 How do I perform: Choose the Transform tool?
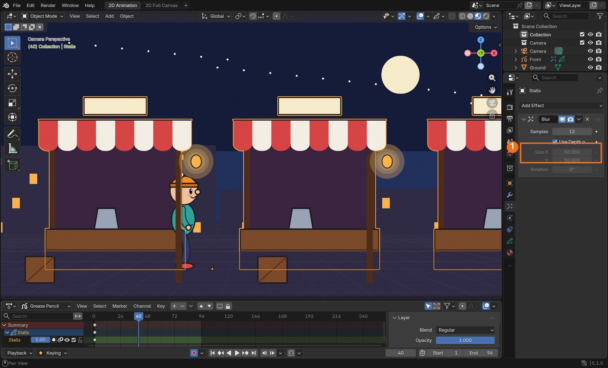click(12, 117)
